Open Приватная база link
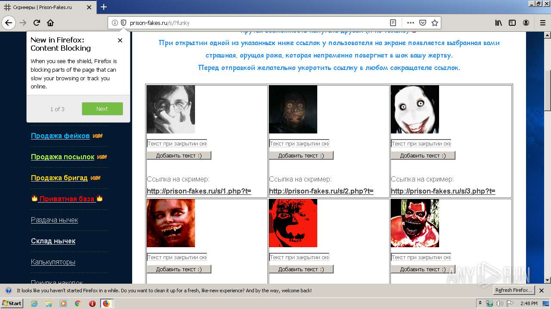551x309 pixels. (x=67, y=199)
